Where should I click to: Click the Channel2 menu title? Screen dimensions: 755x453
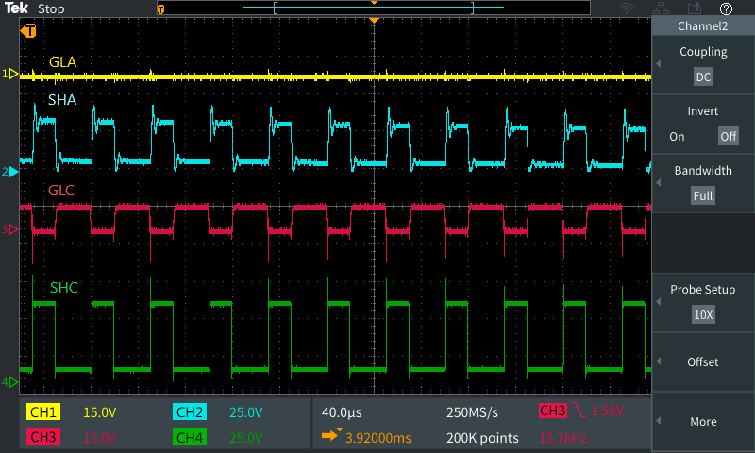point(702,26)
